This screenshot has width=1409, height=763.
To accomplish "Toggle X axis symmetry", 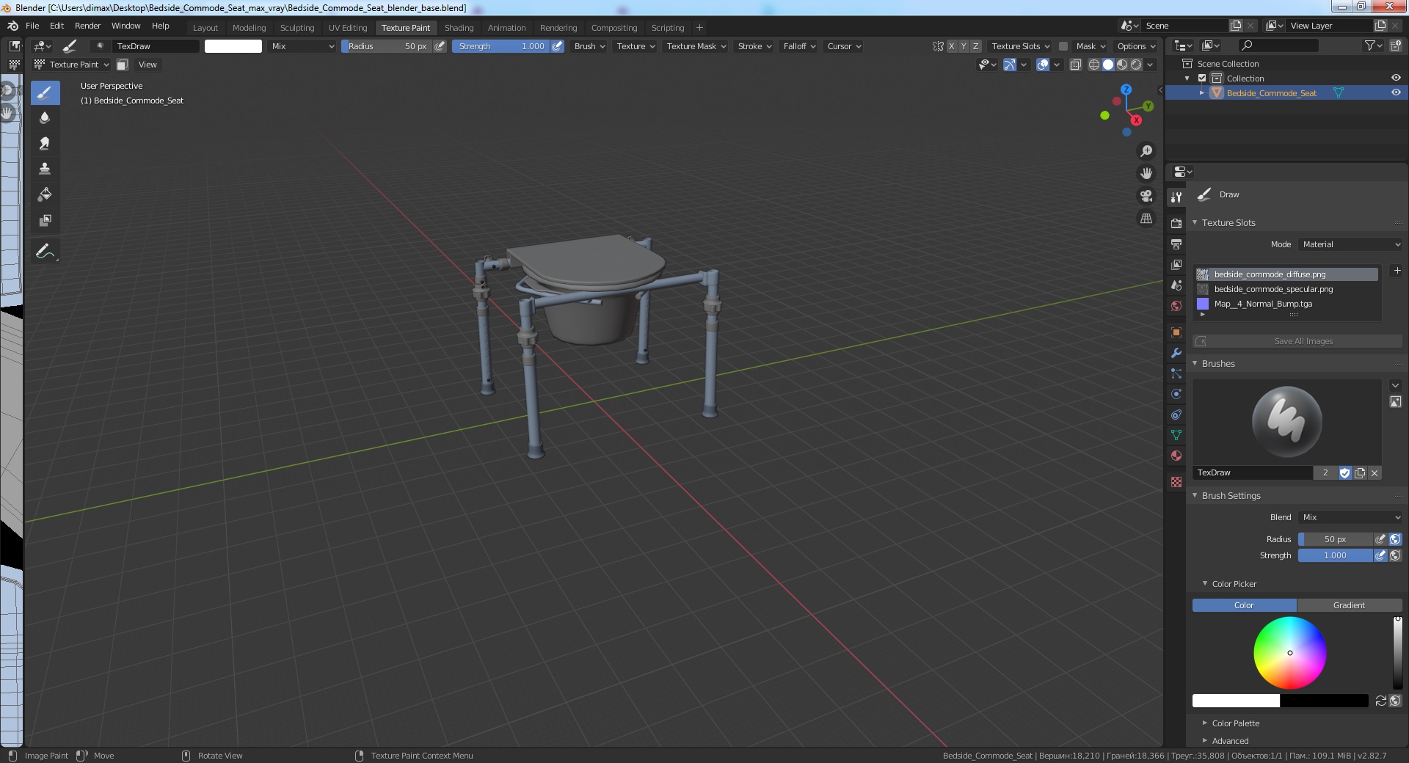I will pyautogui.click(x=952, y=46).
